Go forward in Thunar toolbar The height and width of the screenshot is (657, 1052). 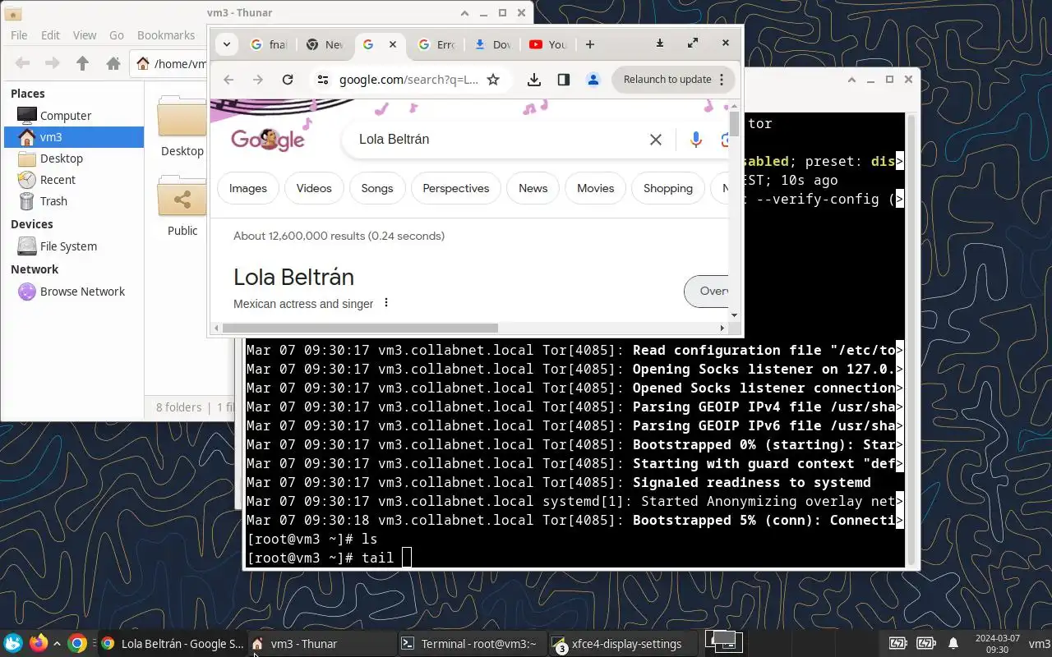click(53, 63)
